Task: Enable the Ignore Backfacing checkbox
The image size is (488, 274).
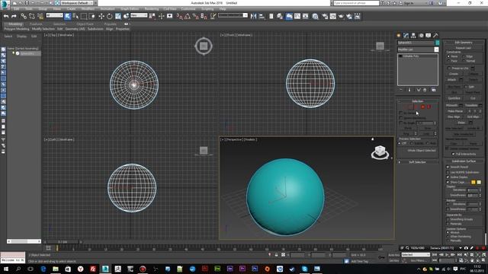Action: (x=401, y=118)
